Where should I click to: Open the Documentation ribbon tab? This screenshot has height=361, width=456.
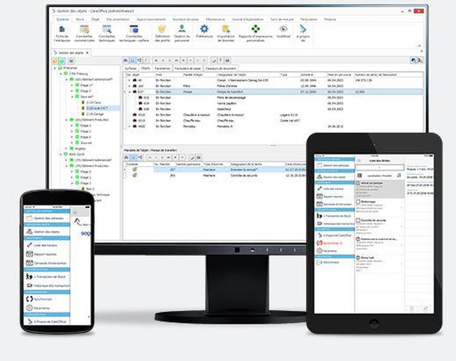click(118, 19)
